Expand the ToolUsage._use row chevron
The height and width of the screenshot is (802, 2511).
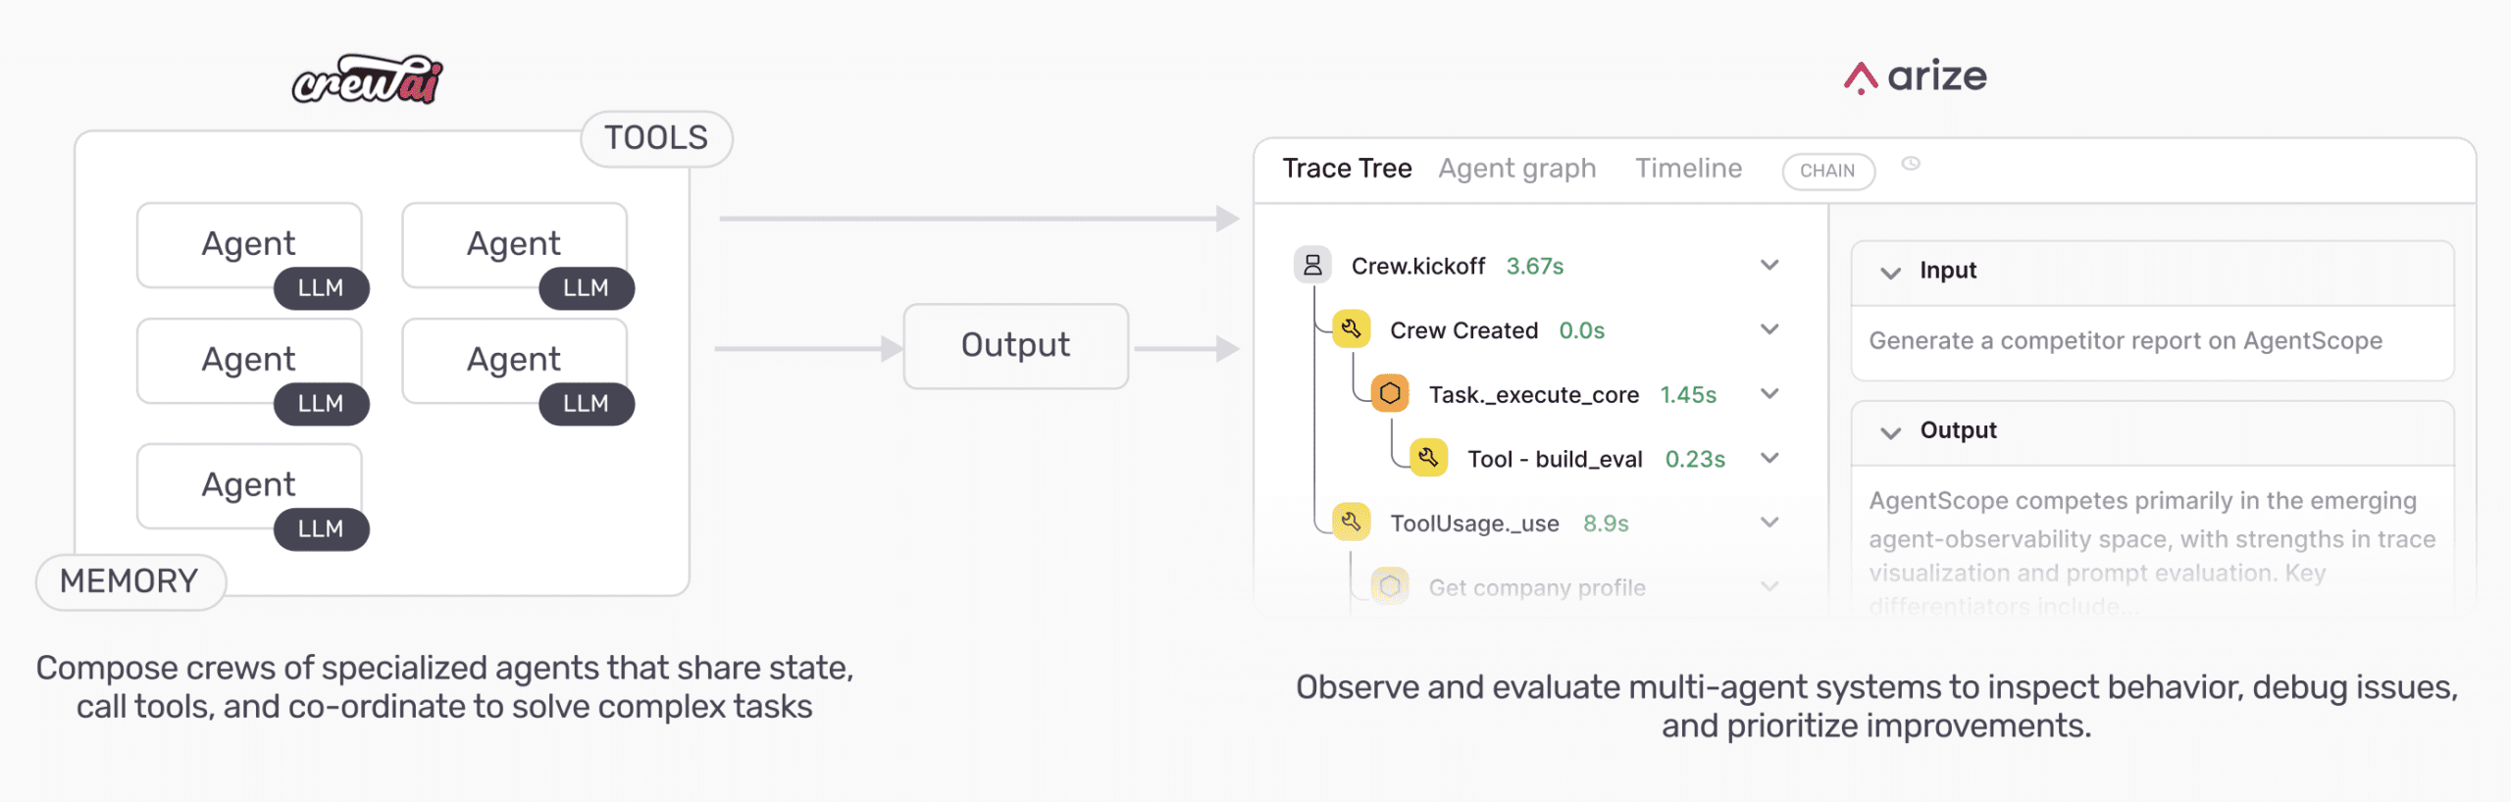coord(1769,523)
